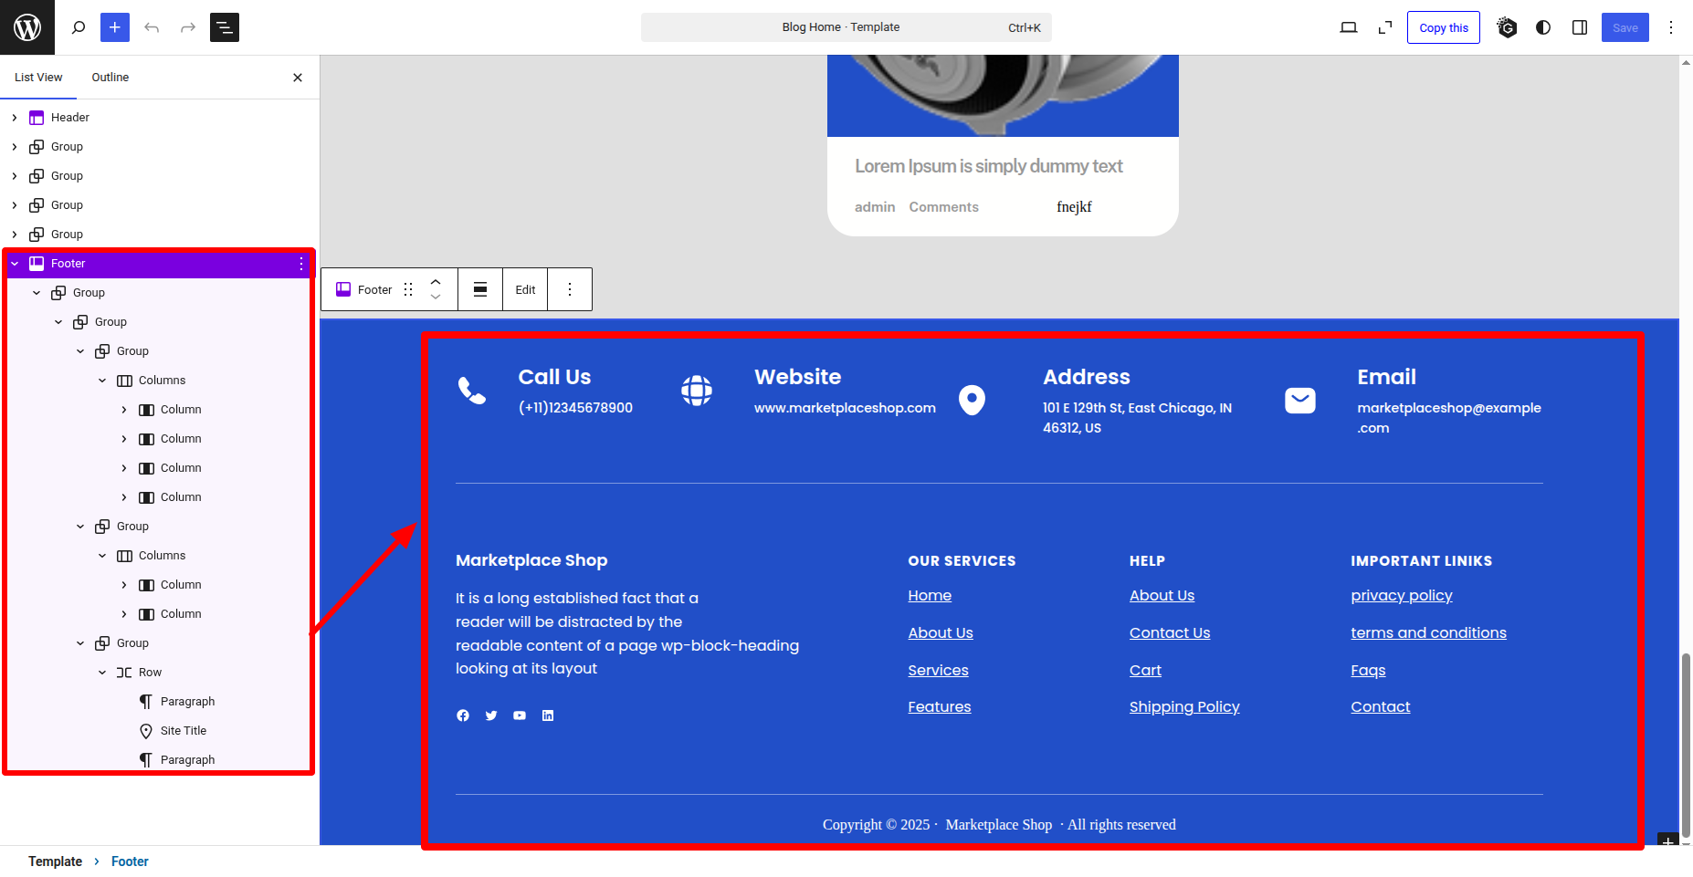Expand the Header item in List View

click(x=15, y=118)
